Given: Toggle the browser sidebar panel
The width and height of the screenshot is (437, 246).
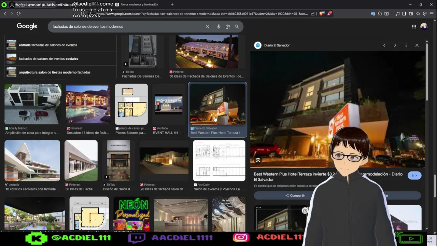Looking at the screenshot, I should pyautogui.click(x=404, y=14).
